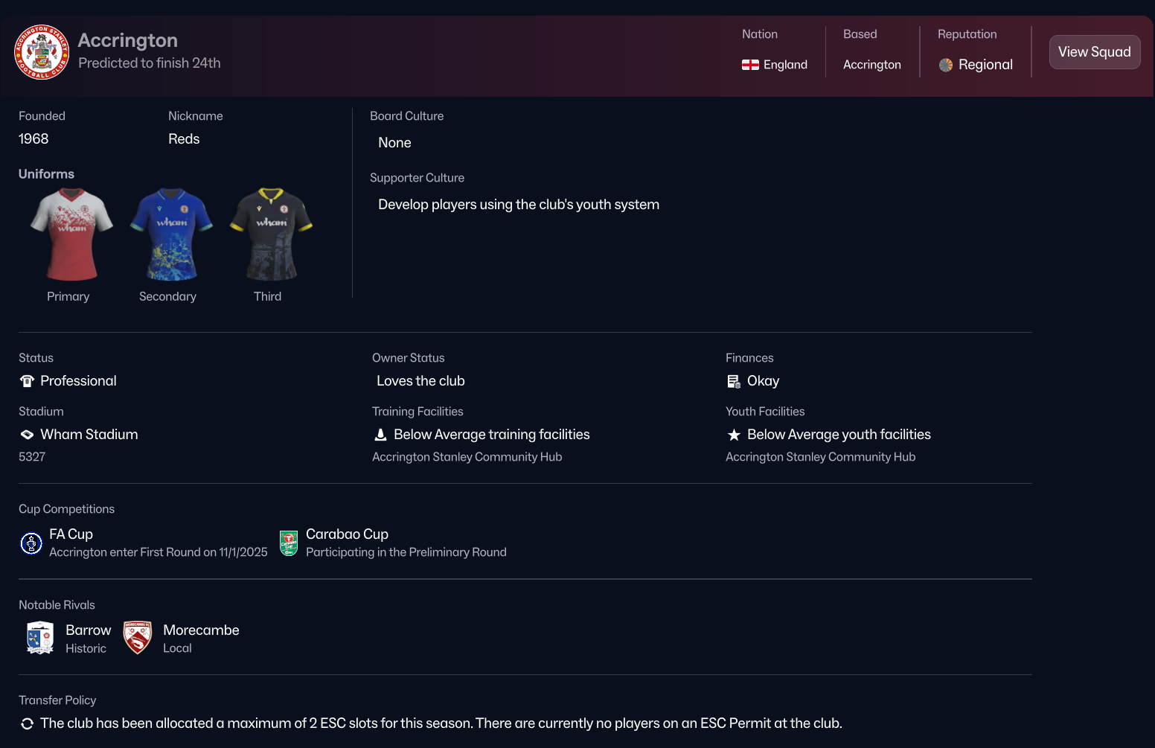
Task: Click the Professional status shirt icon
Action: tap(28, 381)
